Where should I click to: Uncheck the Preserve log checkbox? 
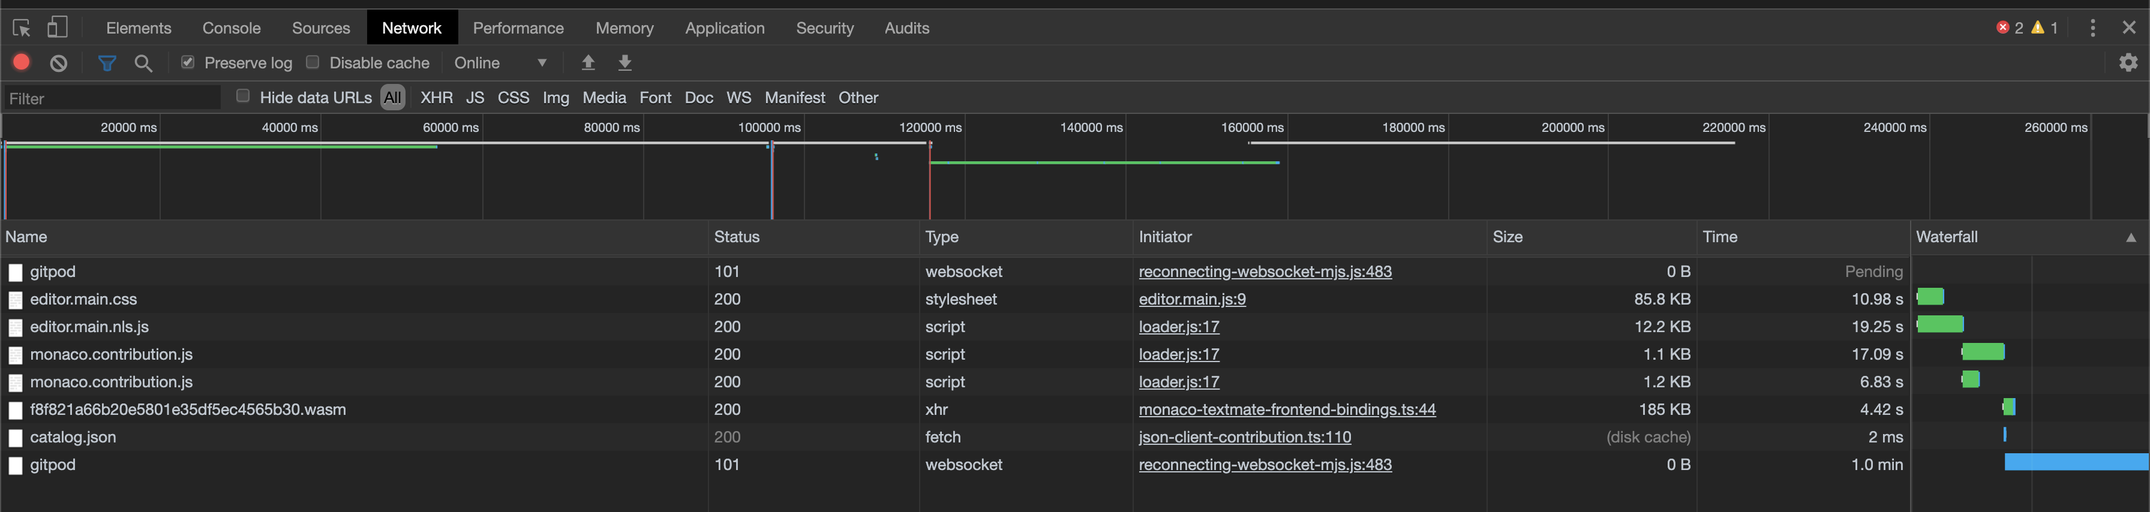188,62
